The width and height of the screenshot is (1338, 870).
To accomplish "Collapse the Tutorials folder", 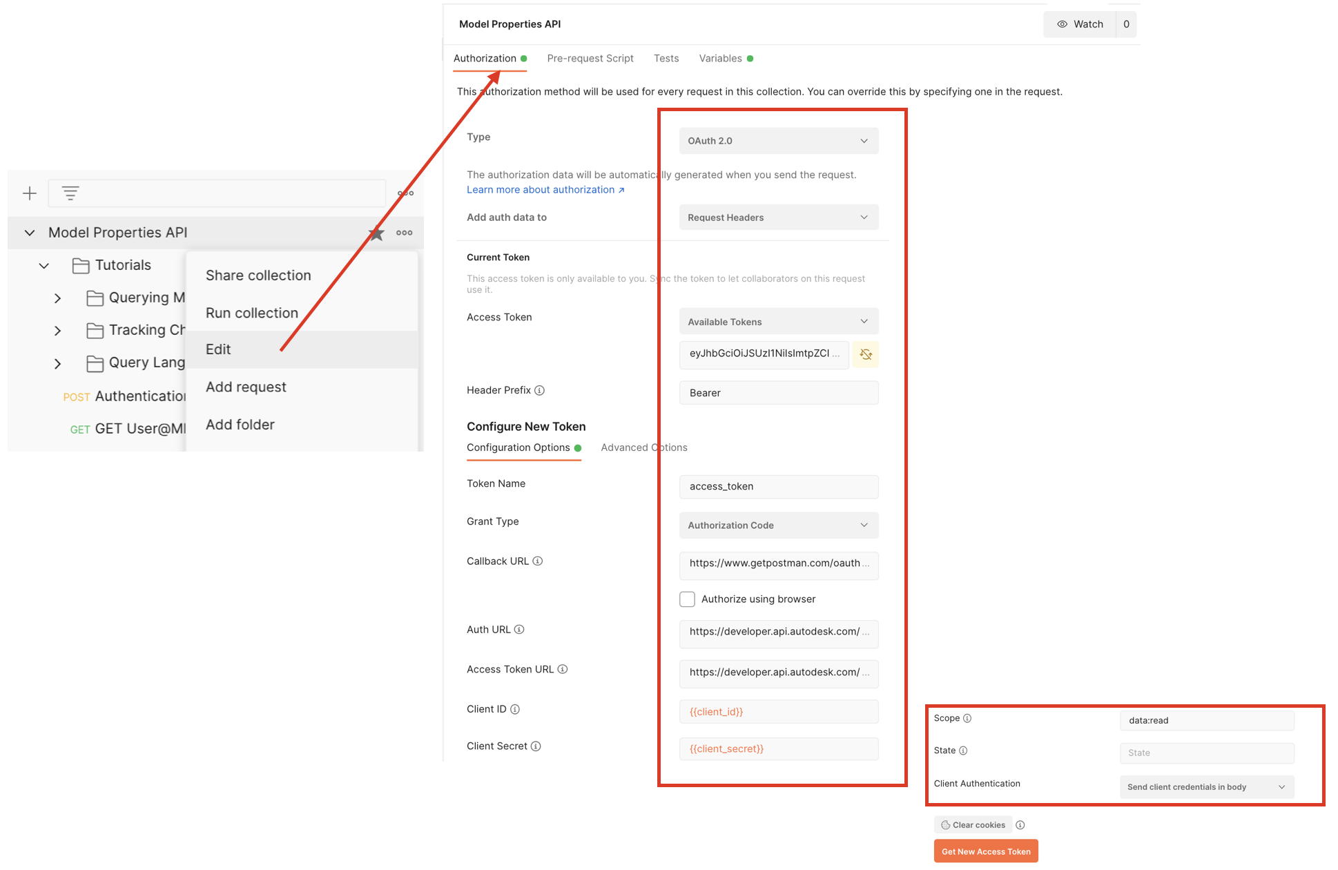I will (x=44, y=266).
